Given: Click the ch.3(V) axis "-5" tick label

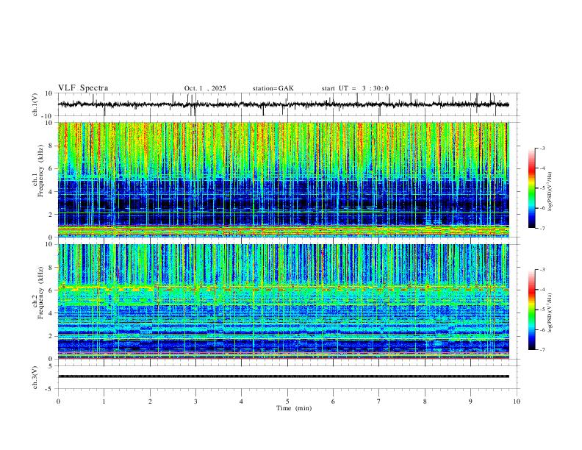Looking at the screenshot, I should (x=50, y=389).
